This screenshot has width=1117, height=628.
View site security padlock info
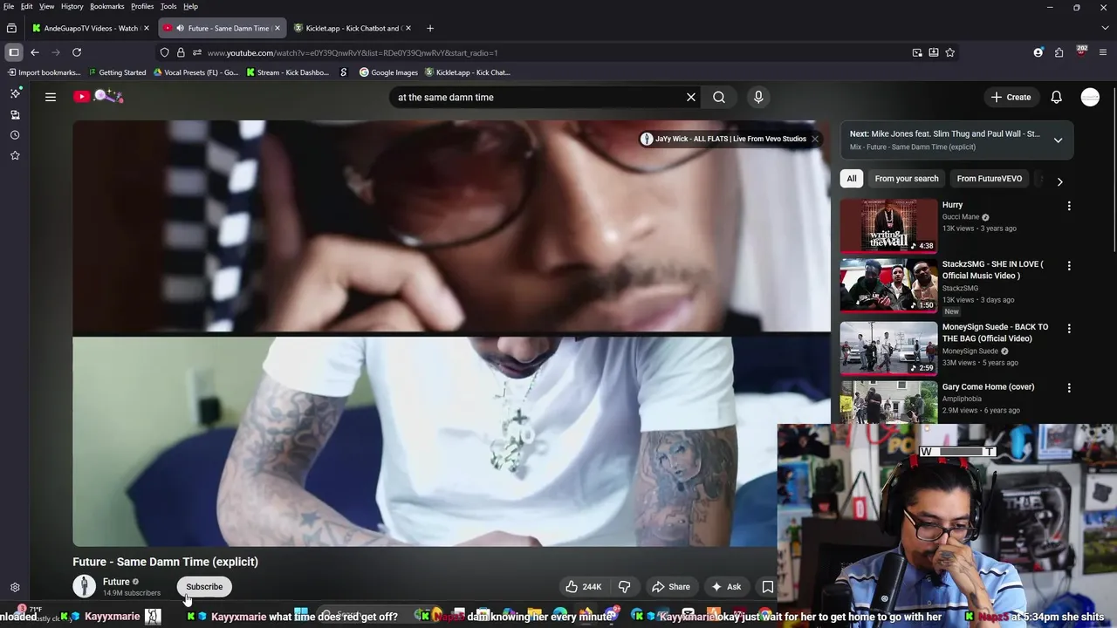pyautogui.click(x=181, y=52)
